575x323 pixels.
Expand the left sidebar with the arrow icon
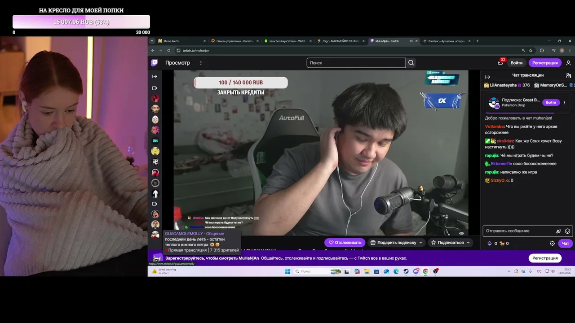[x=155, y=76]
